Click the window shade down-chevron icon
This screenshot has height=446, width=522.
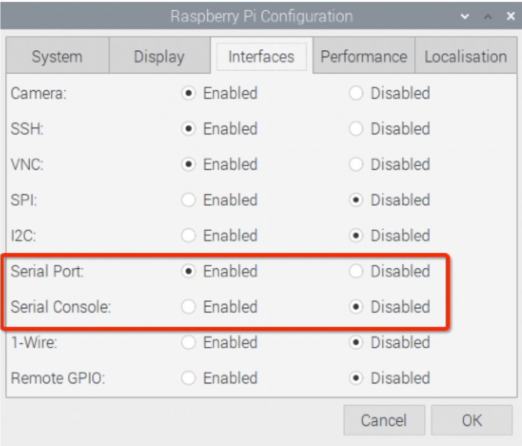click(465, 16)
